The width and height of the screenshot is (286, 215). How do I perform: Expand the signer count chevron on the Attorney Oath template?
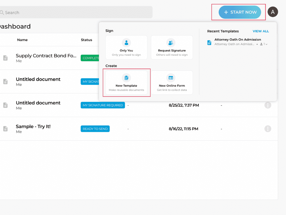pyautogui.click(x=266, y=44)
